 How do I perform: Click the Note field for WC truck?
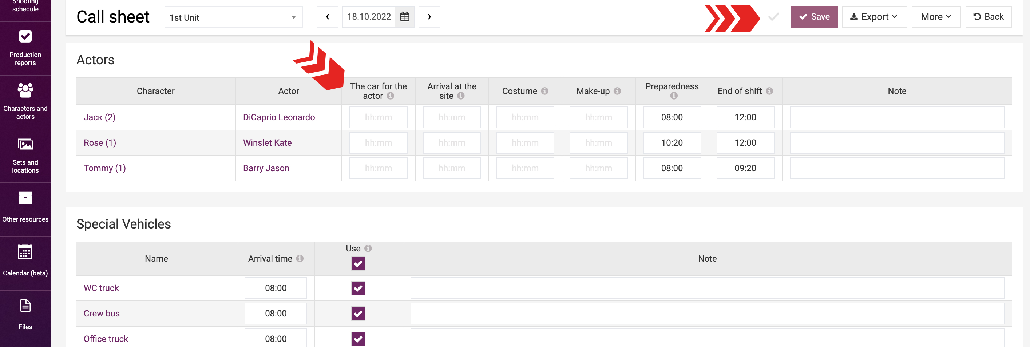click(x=707, y=288)
